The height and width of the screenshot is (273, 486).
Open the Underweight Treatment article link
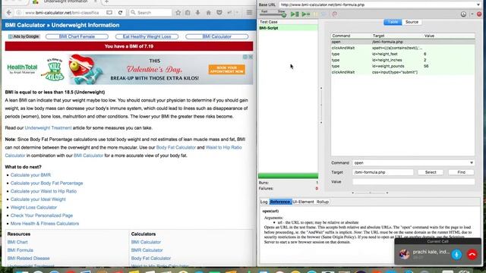click(48, 128)
